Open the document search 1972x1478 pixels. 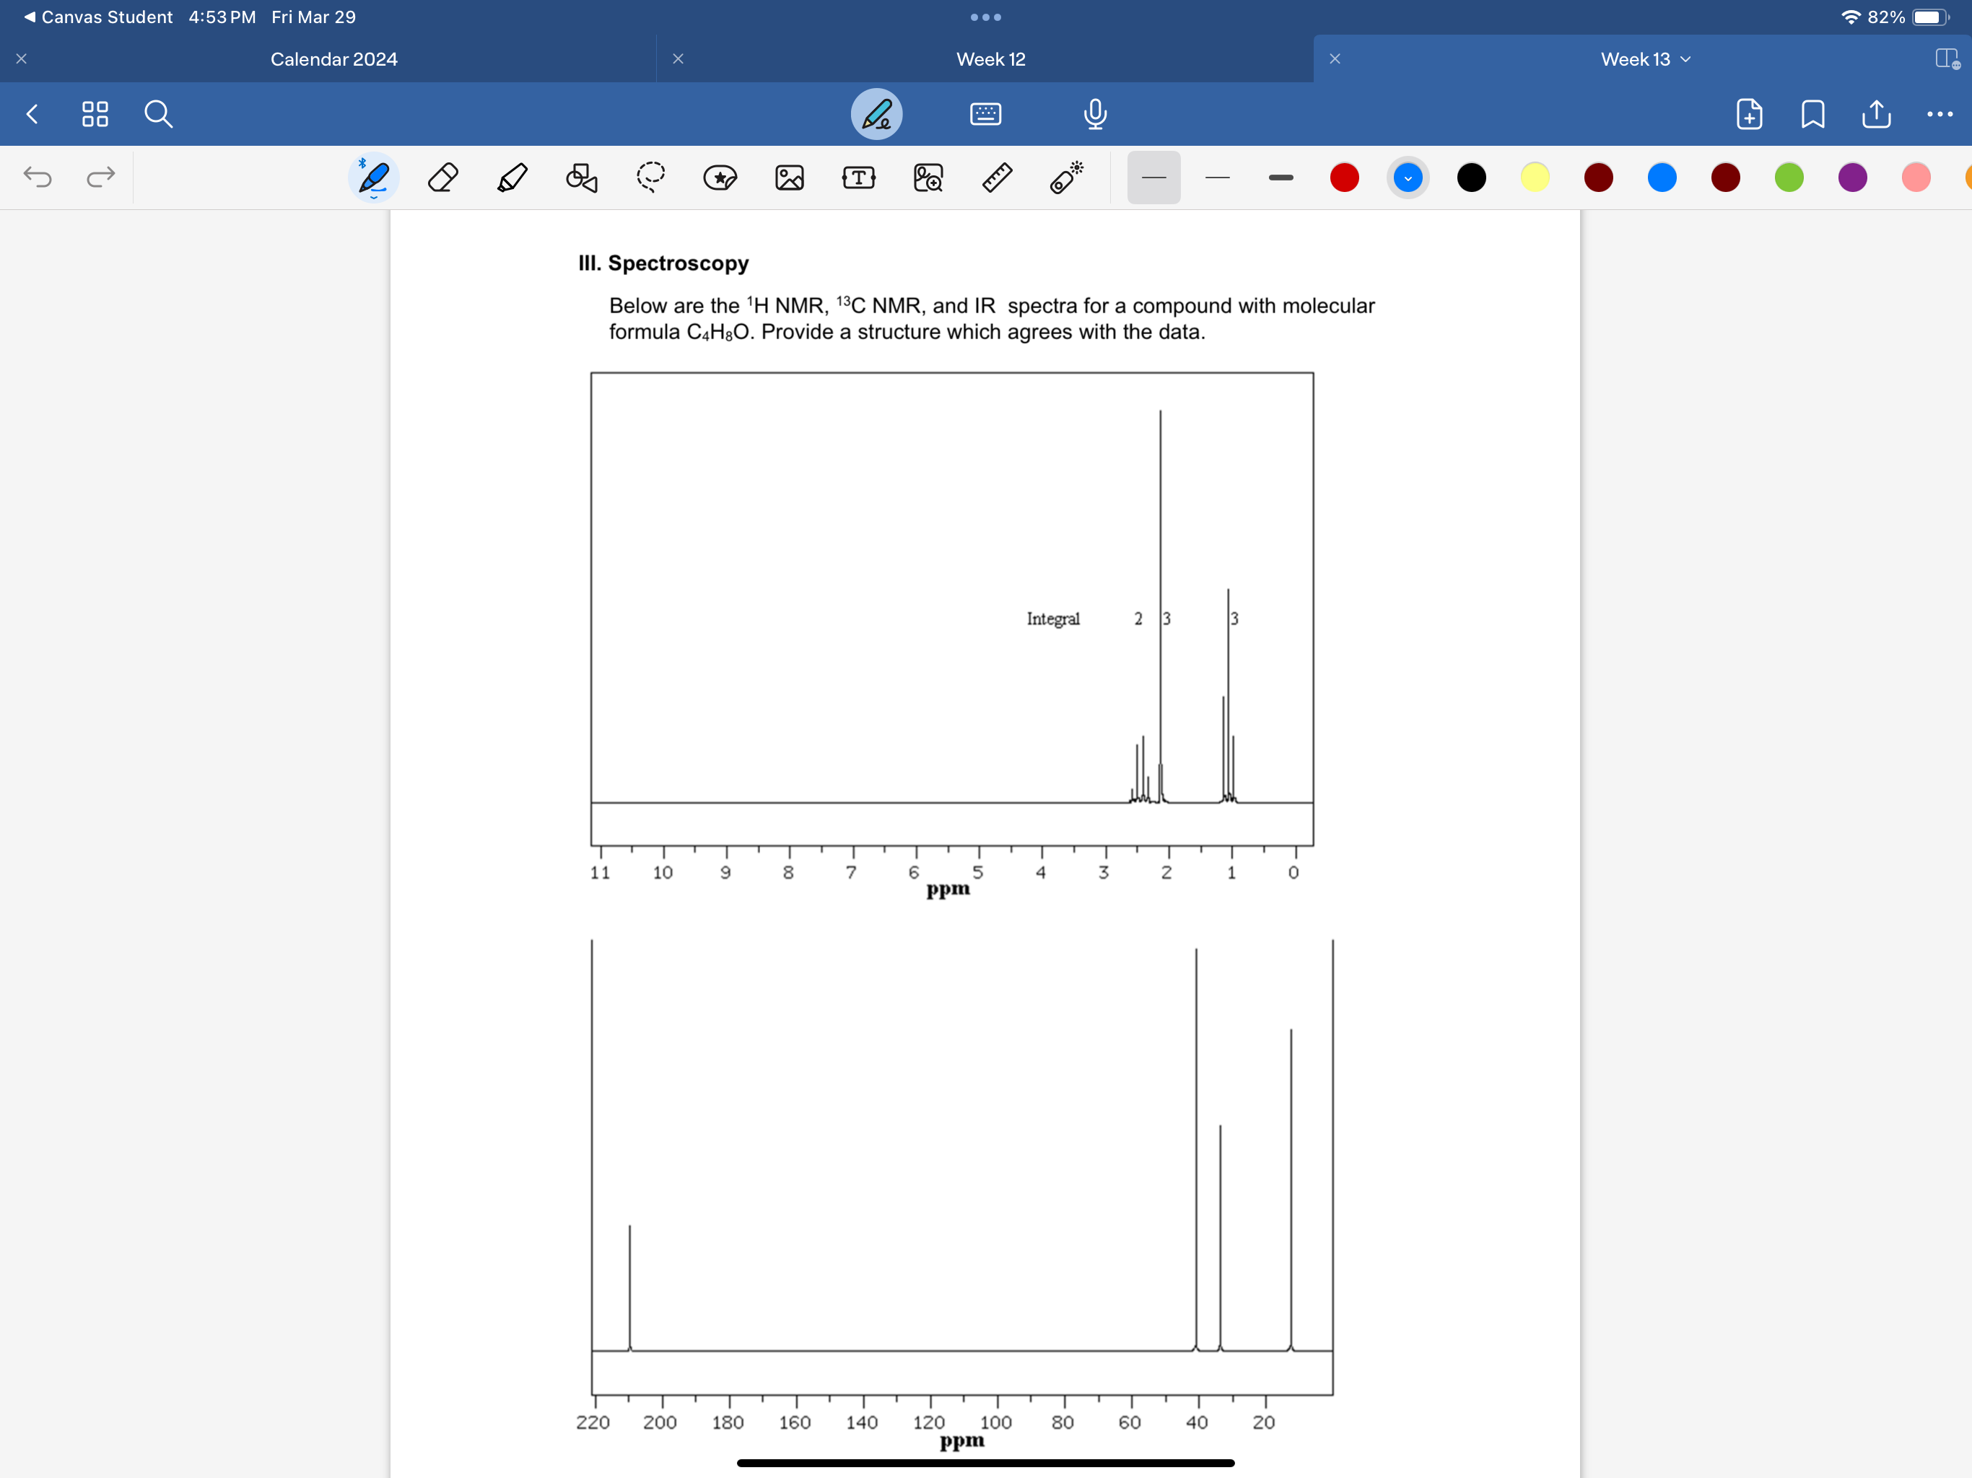159,114
